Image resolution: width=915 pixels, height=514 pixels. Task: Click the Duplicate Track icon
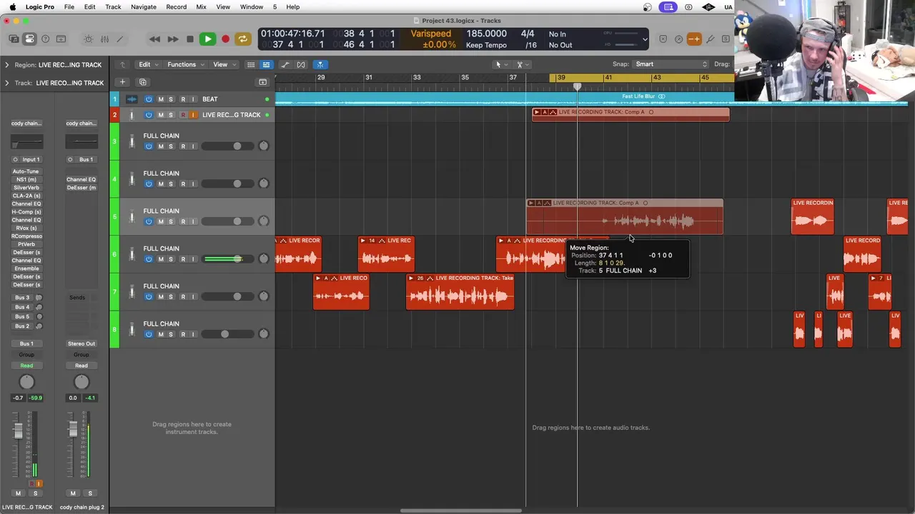point(142,82)
